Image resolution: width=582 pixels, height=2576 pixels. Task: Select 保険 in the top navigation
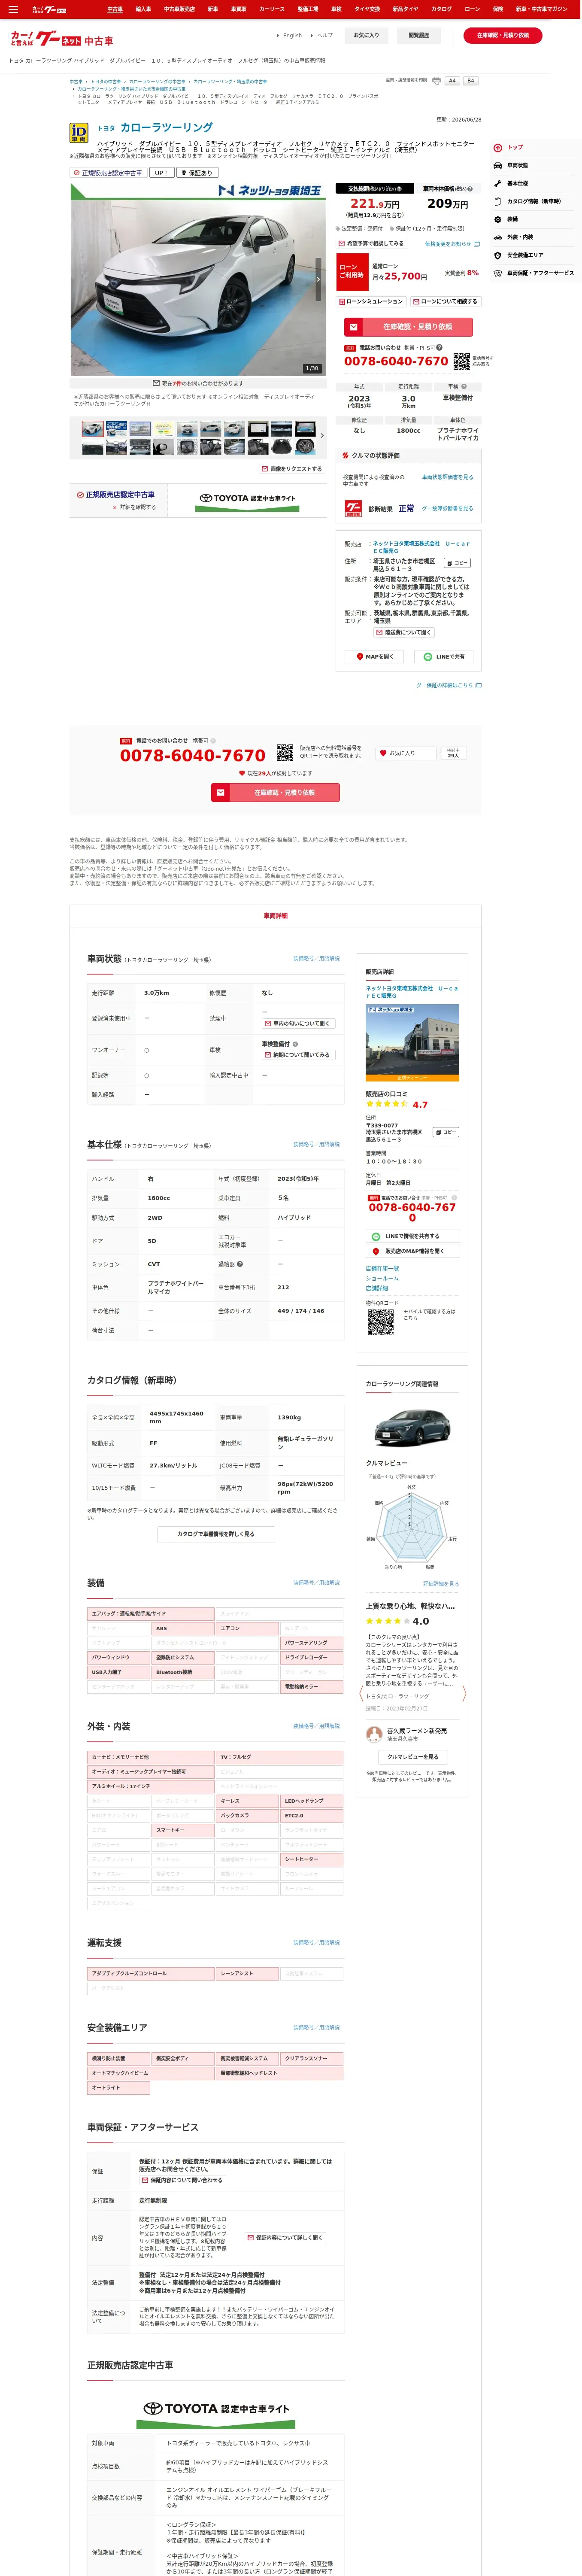[x=498, y=9]
